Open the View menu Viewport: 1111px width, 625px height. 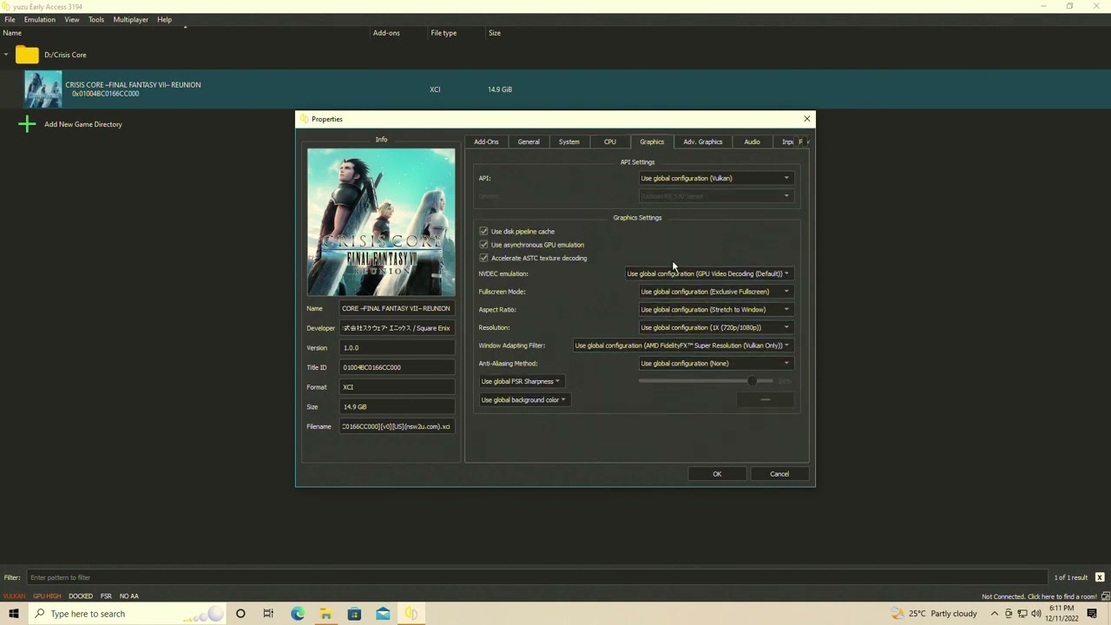[72, 19]
